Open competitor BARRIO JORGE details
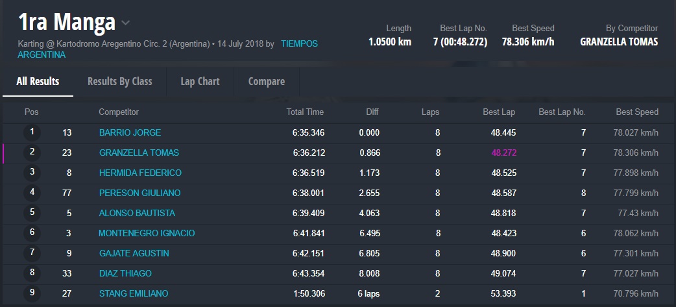Screen dimensions: 676x307 pyautogui.click(x=130, y=132)
